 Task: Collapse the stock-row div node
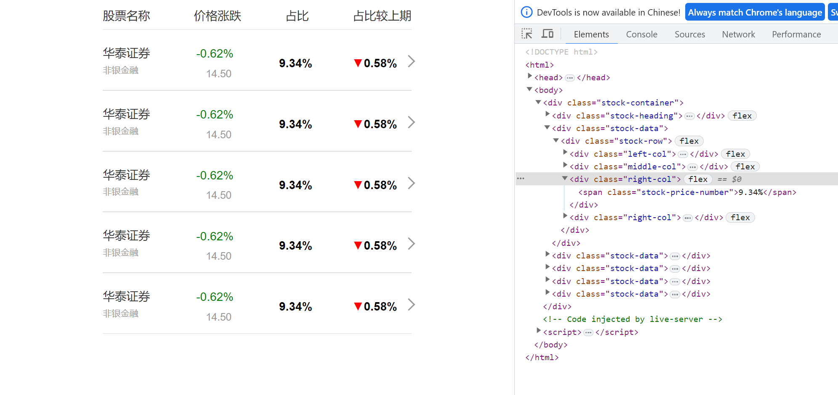[556, 140]
